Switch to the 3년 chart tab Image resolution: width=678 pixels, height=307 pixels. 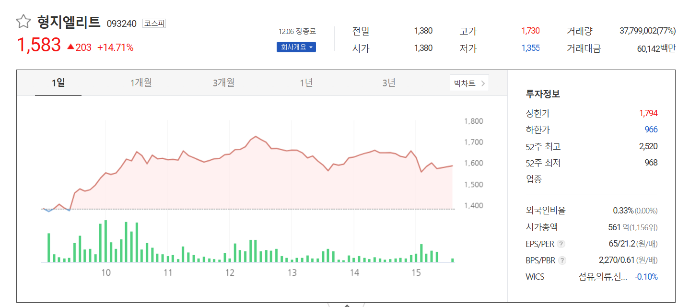pos(389,83)
